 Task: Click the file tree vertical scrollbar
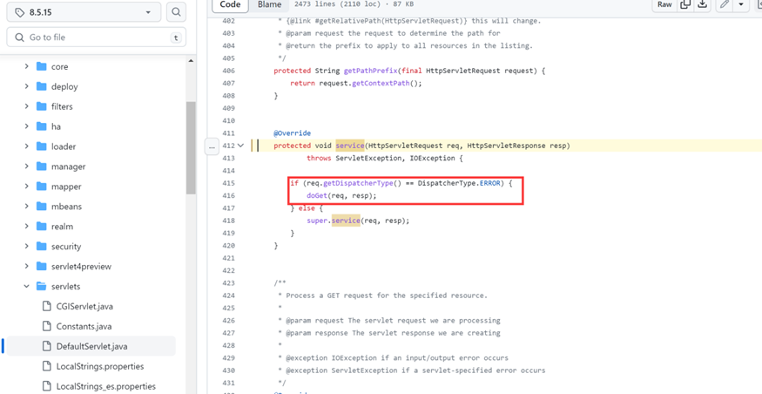[x=191, y=148]
